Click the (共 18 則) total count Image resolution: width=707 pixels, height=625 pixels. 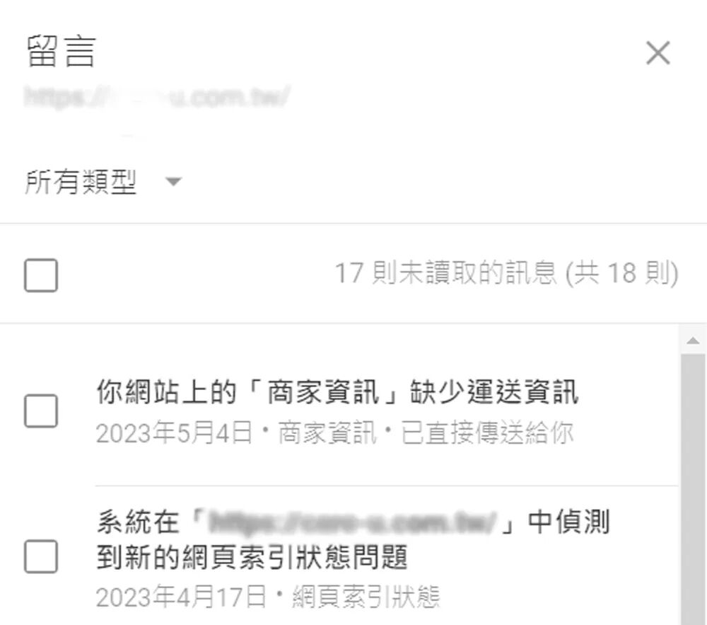(x=621, y=273)
